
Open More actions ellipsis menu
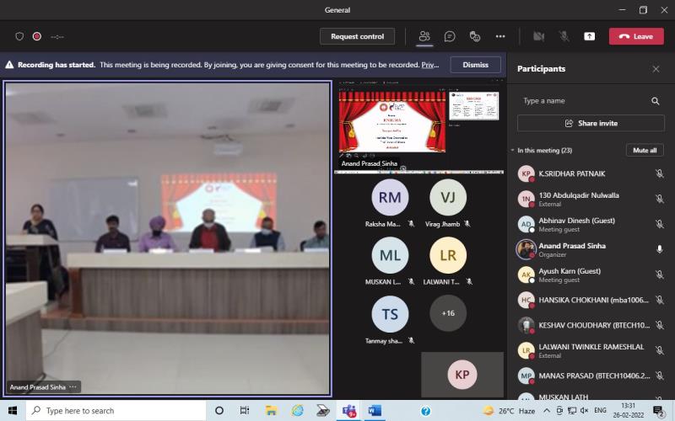click(500, 36)
